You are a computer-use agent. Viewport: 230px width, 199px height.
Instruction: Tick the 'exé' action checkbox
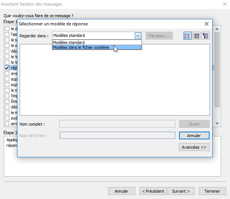pos(7,118)
